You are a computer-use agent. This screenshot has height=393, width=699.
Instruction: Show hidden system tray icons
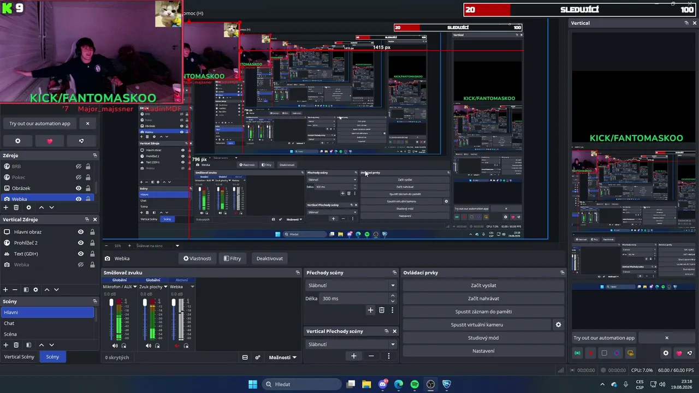(x=602, y=384)
